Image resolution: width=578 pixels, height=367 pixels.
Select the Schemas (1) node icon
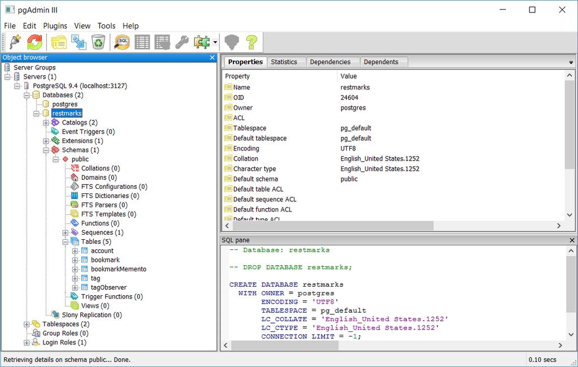(x=55, y=150)
